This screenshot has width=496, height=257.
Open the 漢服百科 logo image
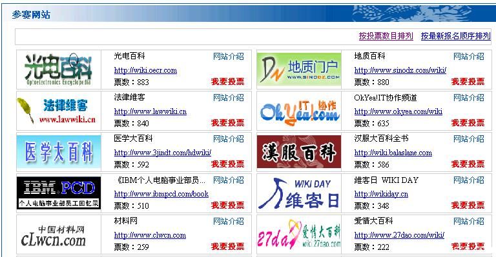(299, 152)
